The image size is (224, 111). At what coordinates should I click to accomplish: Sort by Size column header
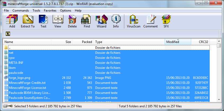[x=62, y=42]
